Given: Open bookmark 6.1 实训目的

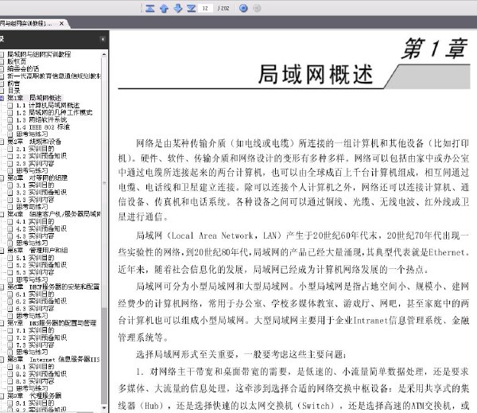Looking at the screenshot, I should 35,294.
